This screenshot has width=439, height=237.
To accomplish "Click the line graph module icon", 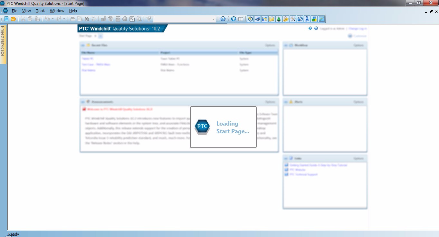I will (x=321, y=19).
